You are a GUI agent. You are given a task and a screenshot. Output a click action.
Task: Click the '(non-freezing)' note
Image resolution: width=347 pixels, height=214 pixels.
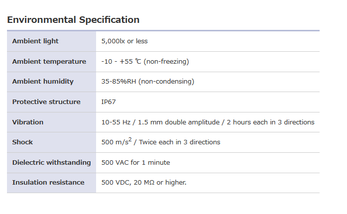click(166, 62)
